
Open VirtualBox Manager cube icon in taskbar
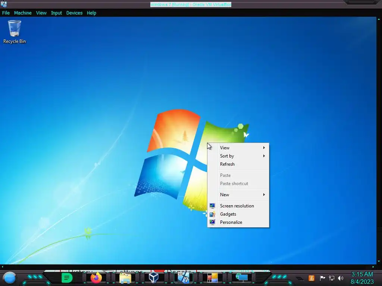click(154, 277)
